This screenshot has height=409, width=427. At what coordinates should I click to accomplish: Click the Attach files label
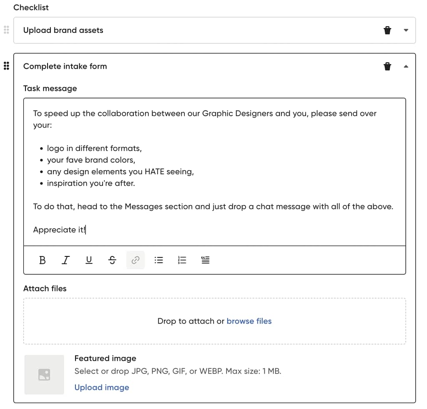click(x=45, y=289)
